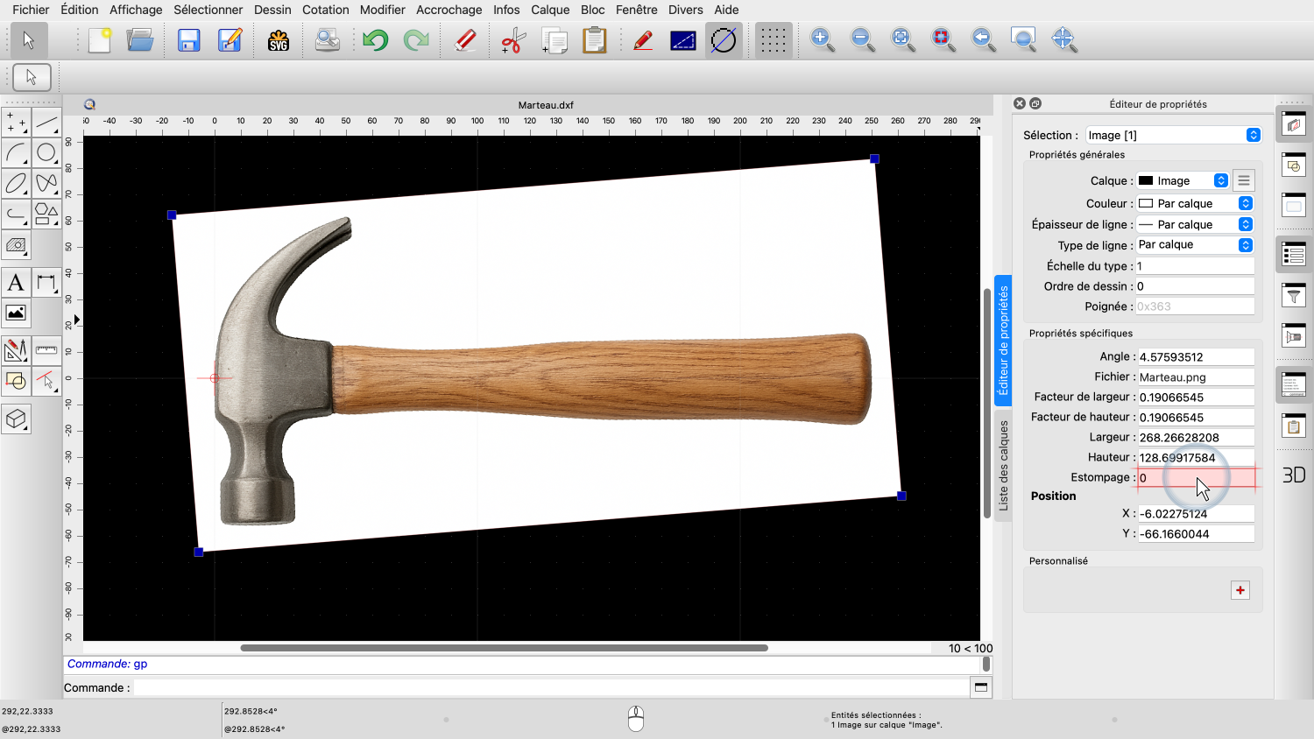This screenshot has height=739, width=1314.
Task: Open the Épaisseur de ligne dropdown
Action: 1194,224
